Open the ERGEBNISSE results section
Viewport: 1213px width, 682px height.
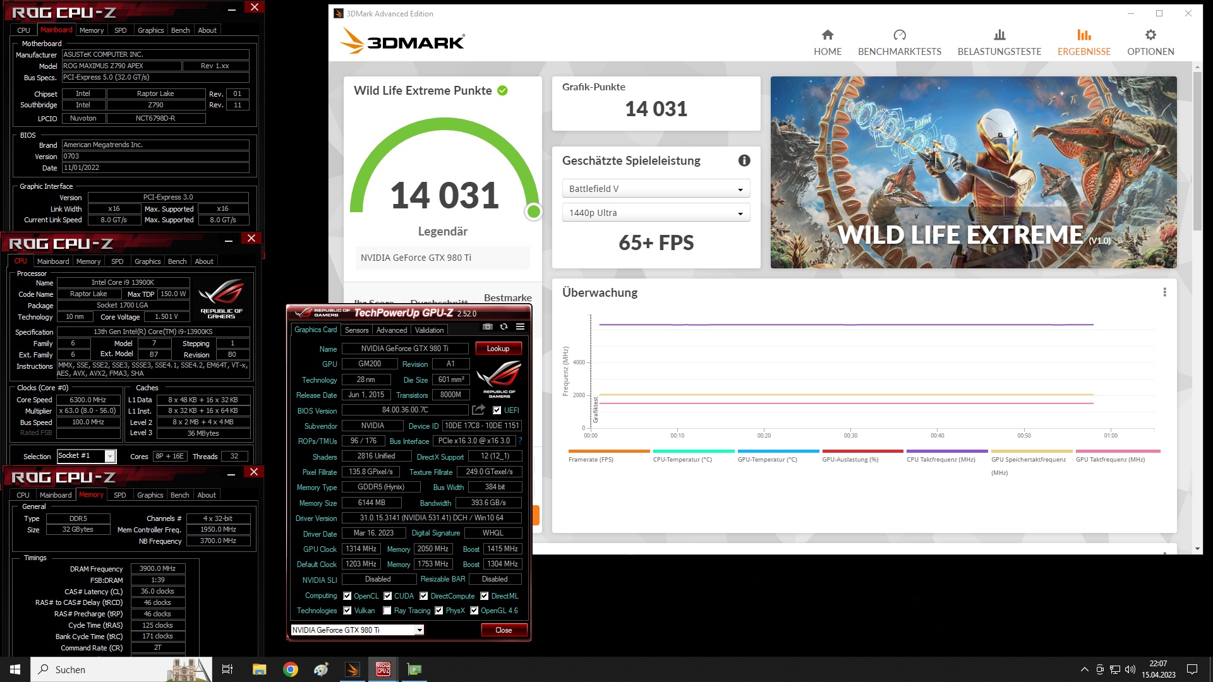pyautogui.click(x=1084, y=42)
